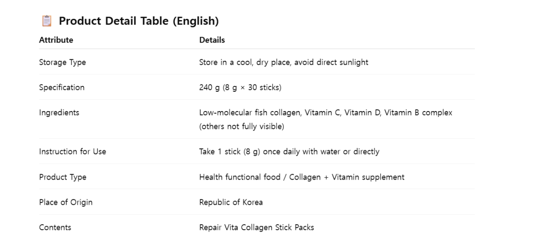540x249 pixels.
Task: Click the Take 1 stick once daily text
Action: coord(289,151)
